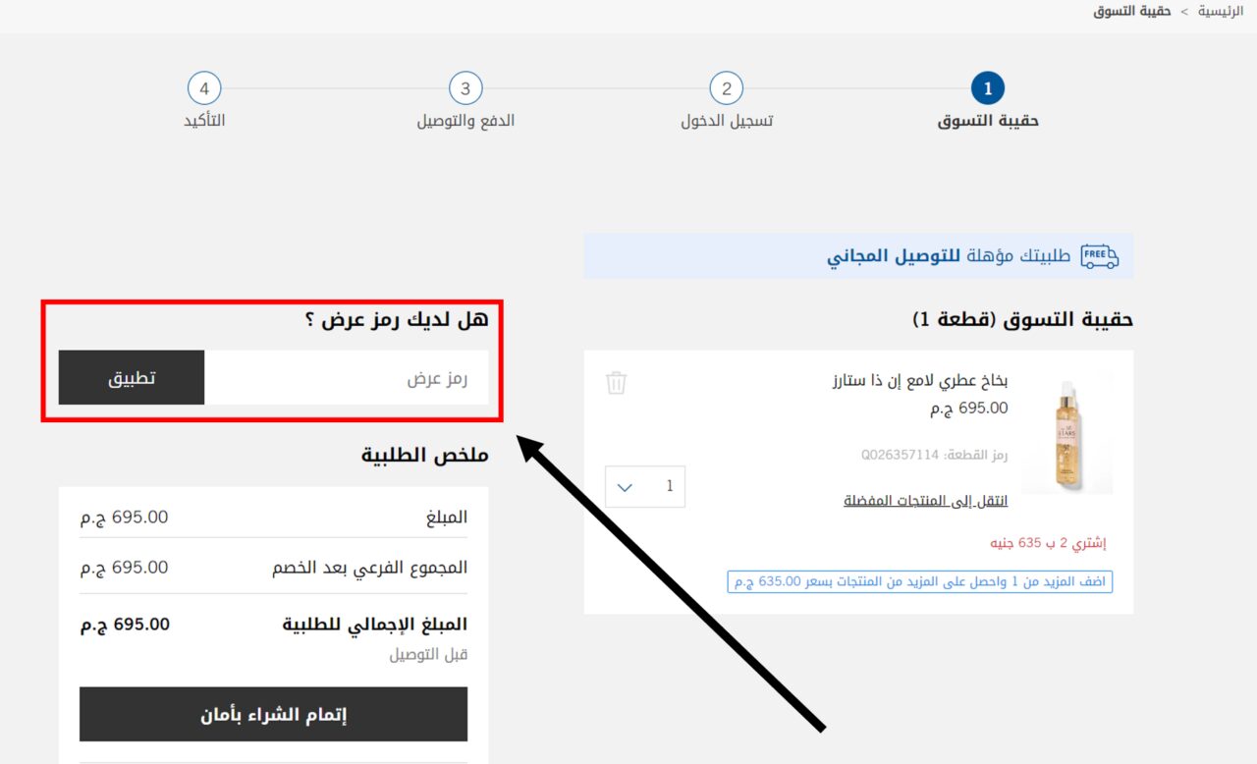
Task: Click إتمام الشراء بأمان checkout button
Action: [273, 714]
